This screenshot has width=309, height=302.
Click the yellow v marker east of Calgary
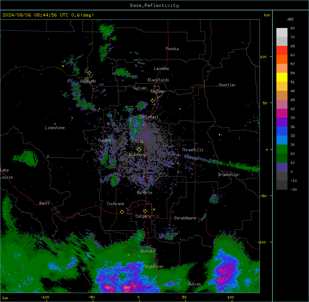pos(154,209)
